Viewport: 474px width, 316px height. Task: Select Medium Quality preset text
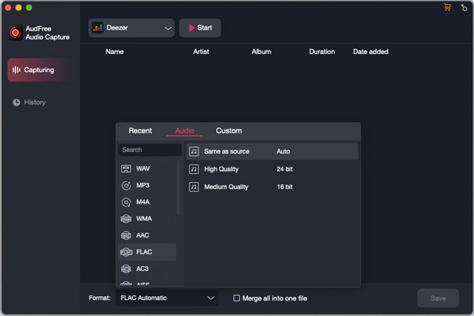coord(226,187)
